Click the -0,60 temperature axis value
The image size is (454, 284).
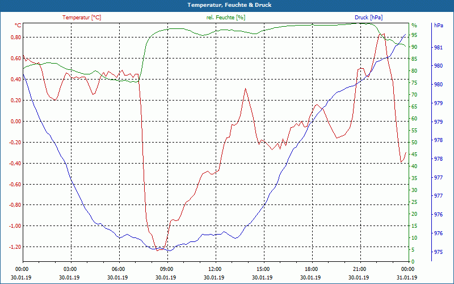pyautogui.click(x=15, y=184)
